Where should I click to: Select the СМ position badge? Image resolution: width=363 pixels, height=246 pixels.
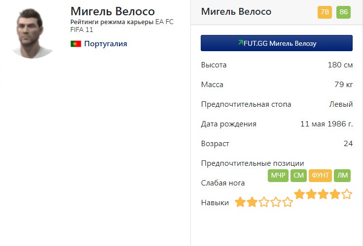tap(298, 176)
